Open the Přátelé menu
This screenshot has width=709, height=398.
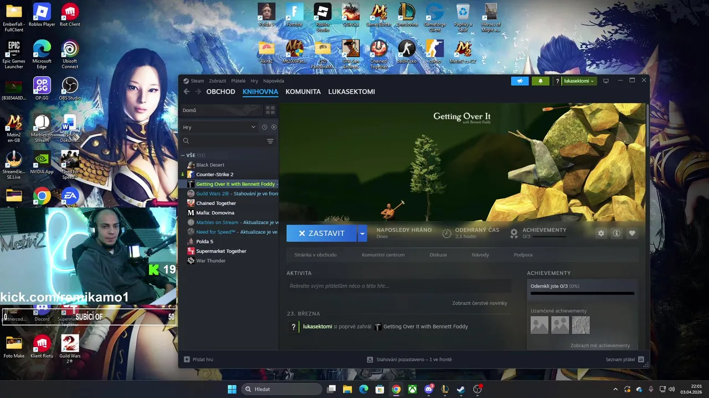[x=238, y=81]
